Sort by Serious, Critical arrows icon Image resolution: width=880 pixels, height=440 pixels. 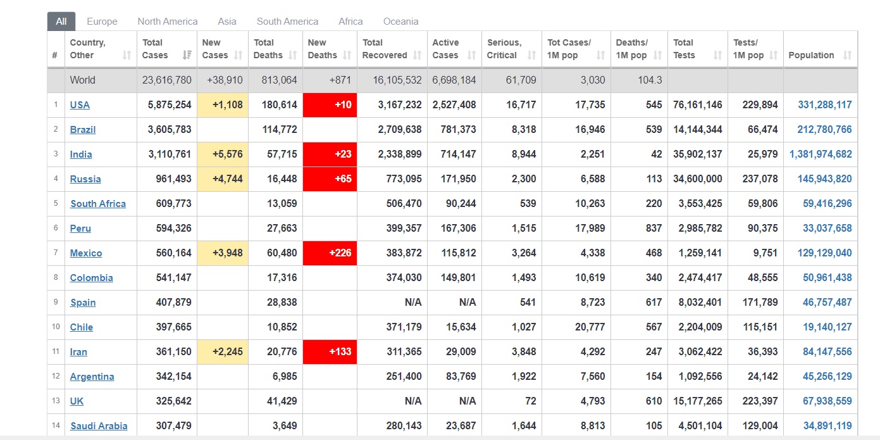point(532,56)
